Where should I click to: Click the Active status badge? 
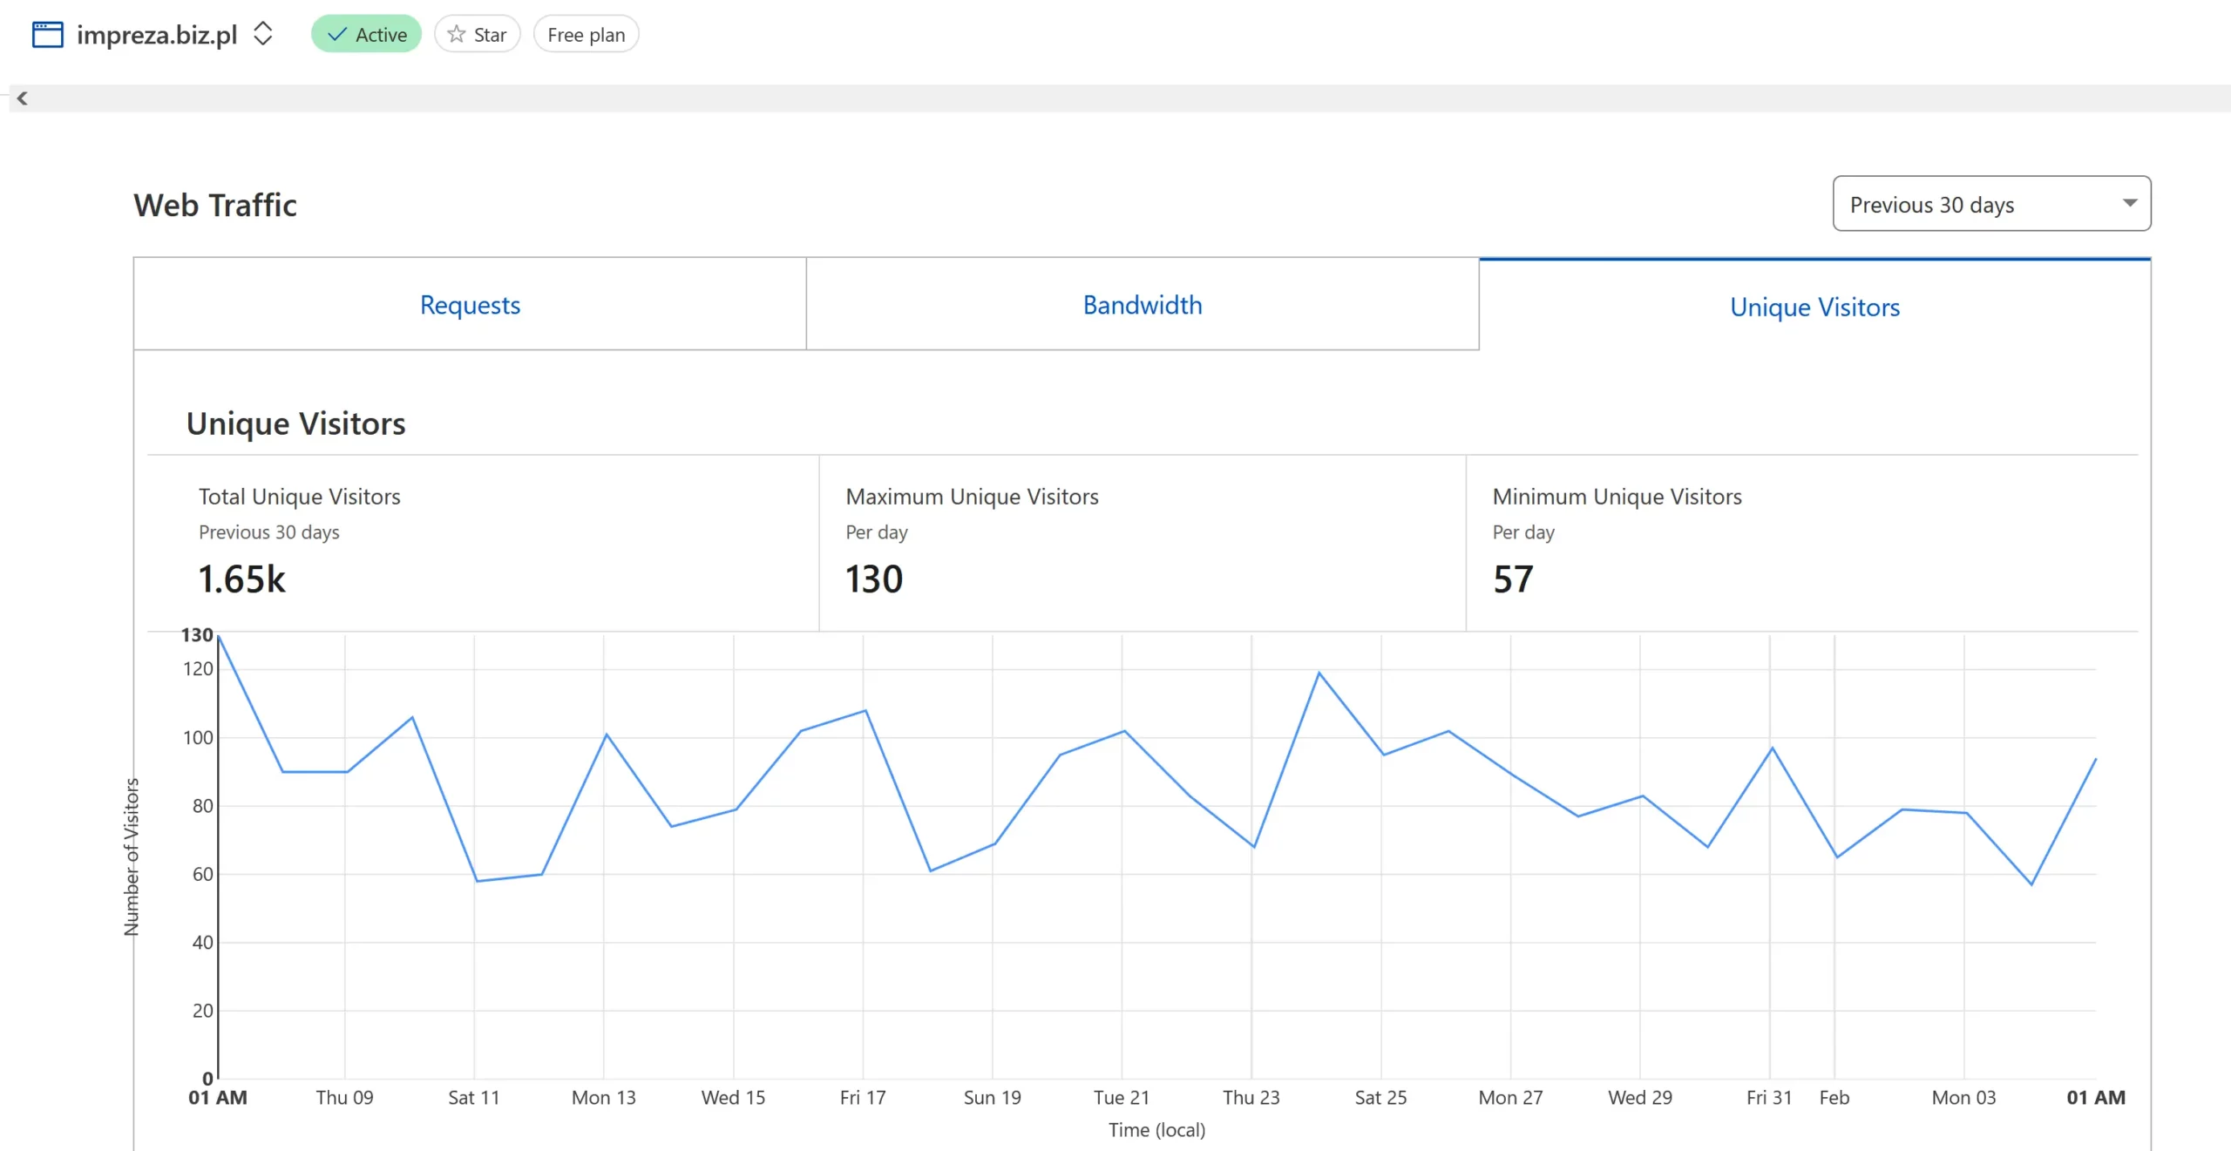click(x=366, y=35)
